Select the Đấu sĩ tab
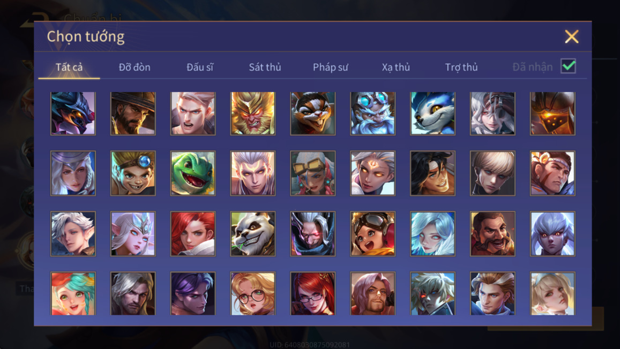The image size is (620, 349). pos(200,67)
